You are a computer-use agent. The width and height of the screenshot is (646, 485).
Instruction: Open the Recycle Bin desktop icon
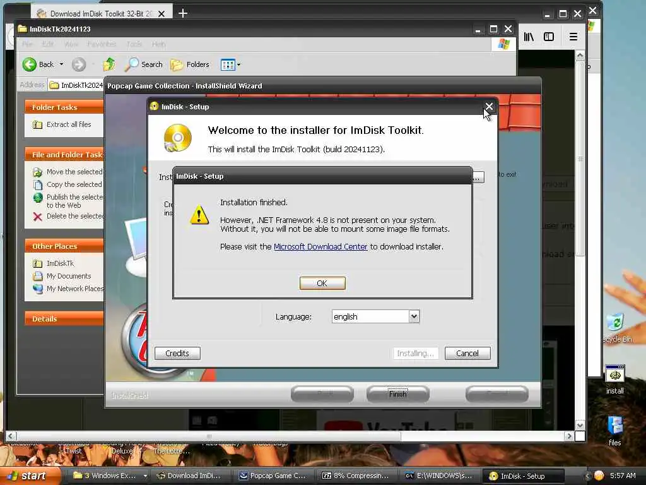coord(616,328)
